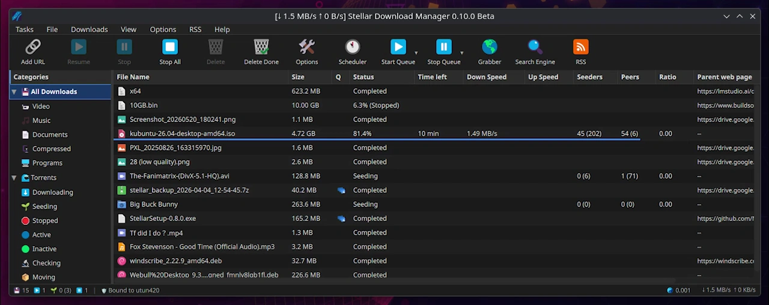The height and width of the screenshot is (305, 769).
Task: Click the kubuntu download progress bar
Action: click(x=377, y=140)
